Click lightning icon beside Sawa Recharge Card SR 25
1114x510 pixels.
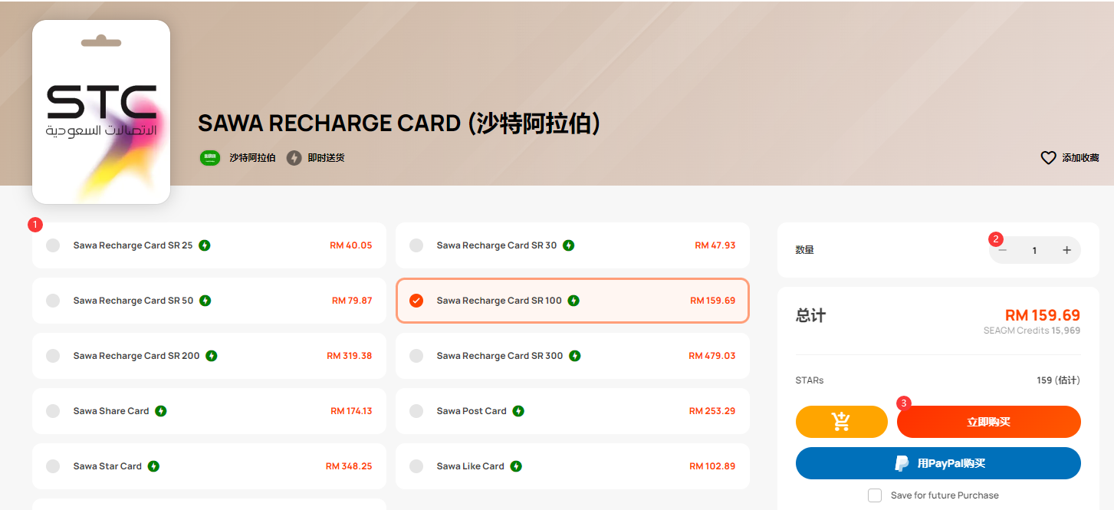coord(205,245)
